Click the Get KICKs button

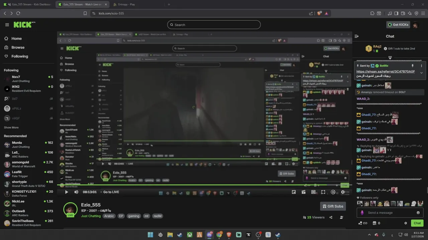pyautogui.click(x=398, y=25)
